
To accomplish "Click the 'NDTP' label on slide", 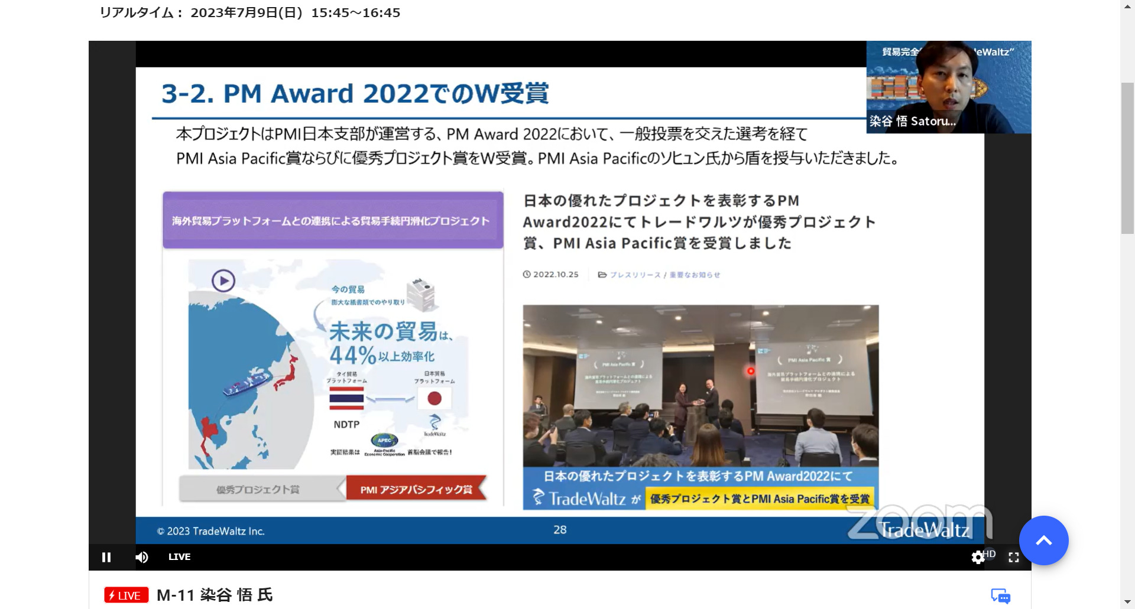I will (x=346, y=424).
